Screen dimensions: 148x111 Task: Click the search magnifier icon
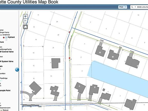132,7
